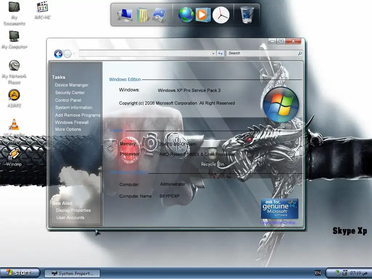Open the control panel dock icon
Viewport: 372px width, 279px height.
click(x=159, y=15)
